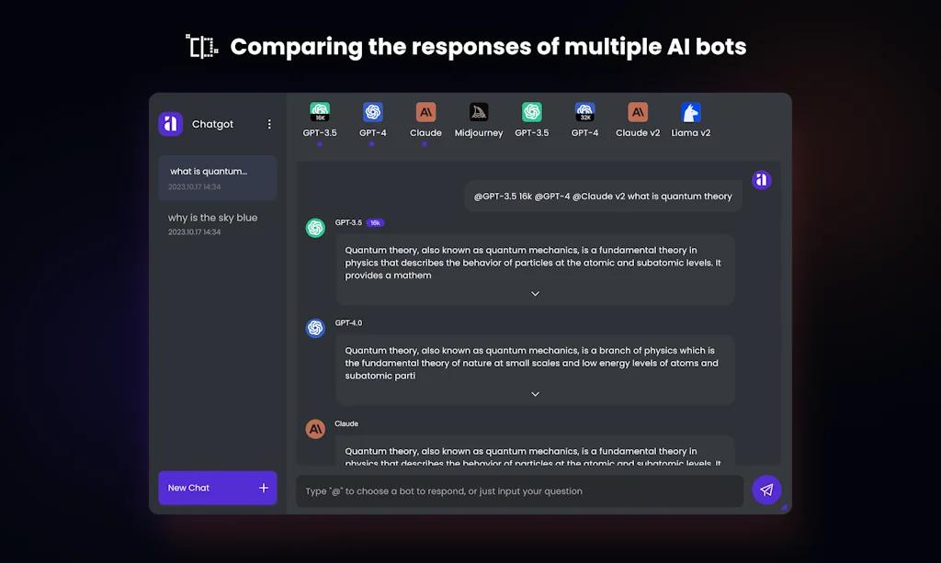Toggle Claude active status dot
This screenshot has width=941, height=563.
pos(425,142)
